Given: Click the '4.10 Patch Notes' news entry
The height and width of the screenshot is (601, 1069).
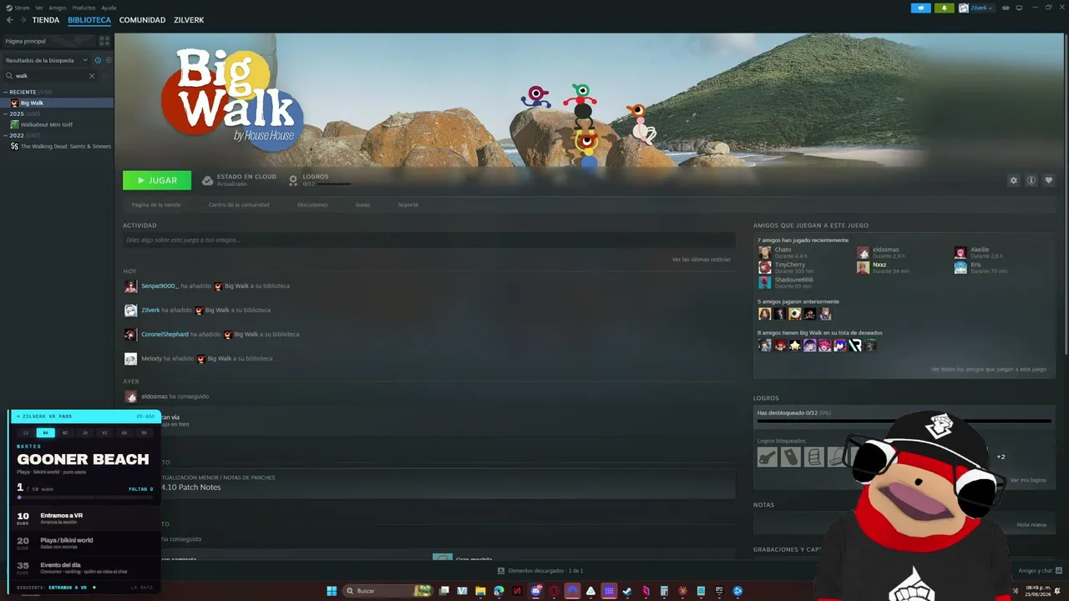Looking at the screenshot, I should coord(190,487).
